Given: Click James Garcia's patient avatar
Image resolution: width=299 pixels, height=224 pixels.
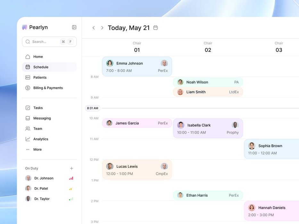Looking at the screenshot, I should coord(109,123).
